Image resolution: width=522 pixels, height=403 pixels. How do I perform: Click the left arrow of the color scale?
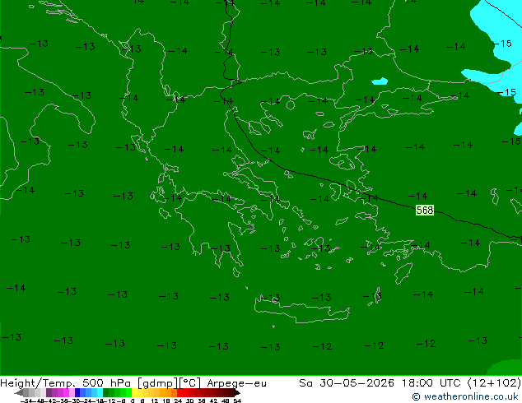point(19,392)
